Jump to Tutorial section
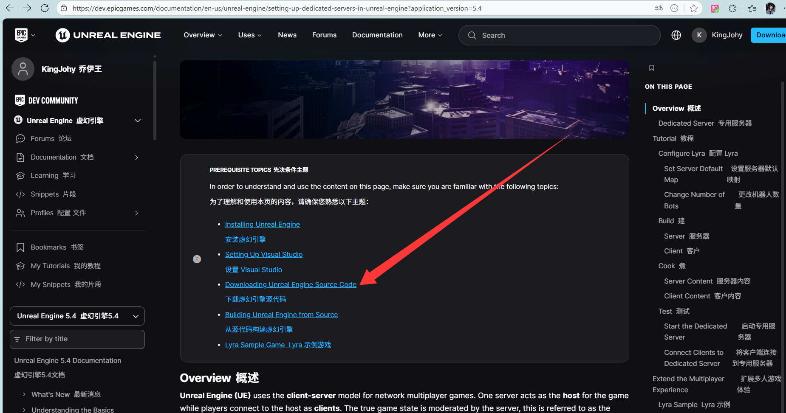The image size is (786, 413). coord(673,139)
